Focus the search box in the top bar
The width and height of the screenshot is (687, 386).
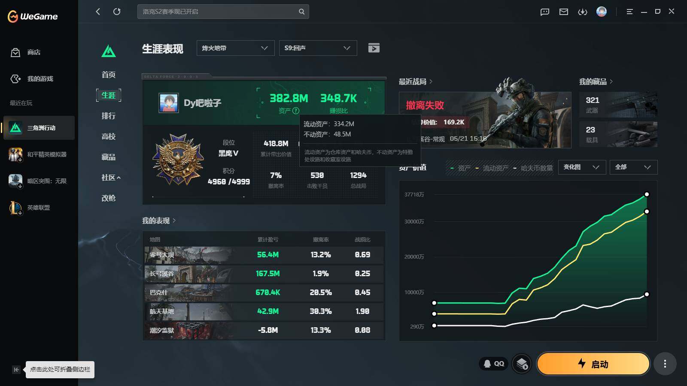(223, 12)
